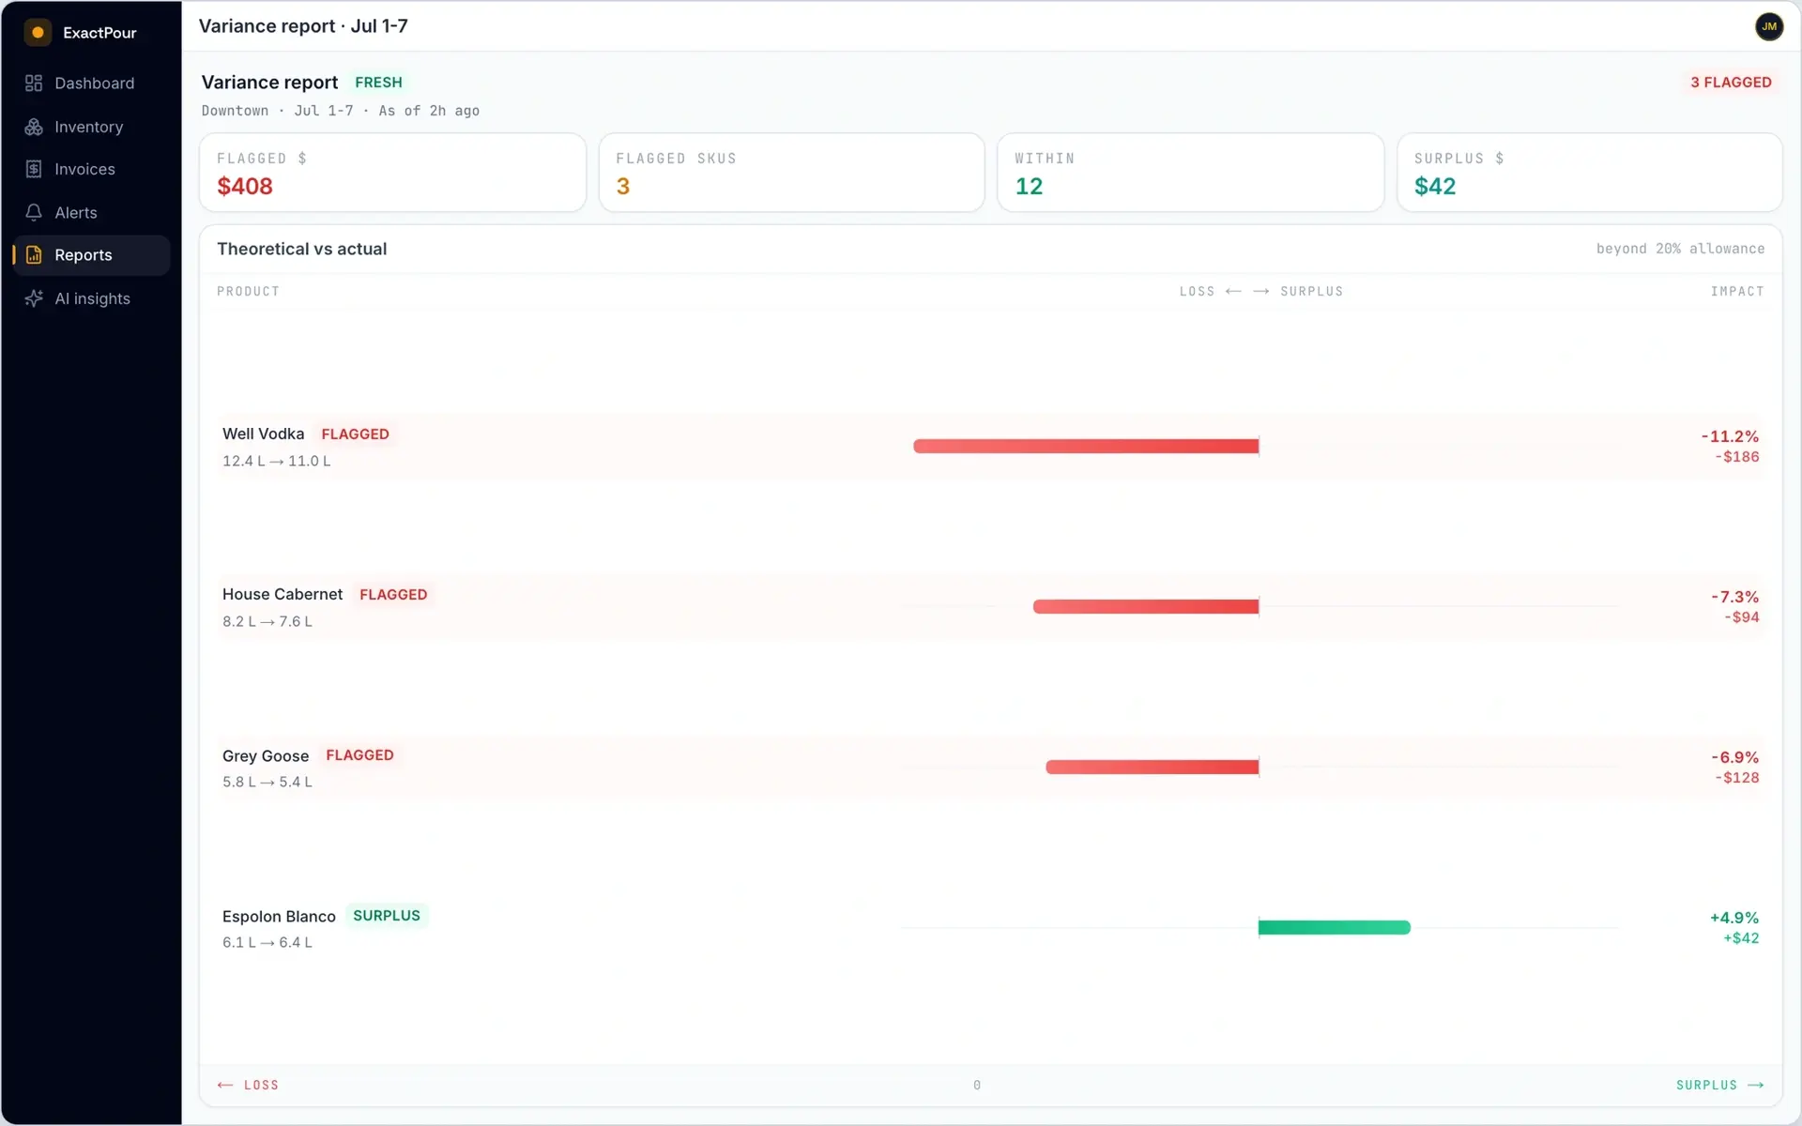Click the +$42 impact amount
Viewport: 1802px width, 1126px height.
(x=1741, y=938)
